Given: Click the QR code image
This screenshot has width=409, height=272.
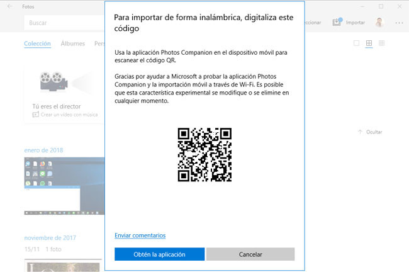Looking at the screenshot, I should click(x=204, y=154).
